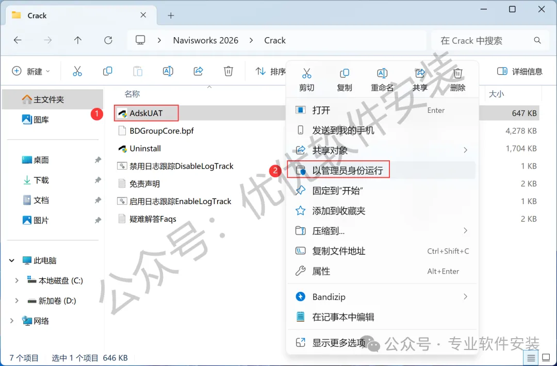Image resolution: width=557 pixels, height=366 pixels.
Task: Open the 新建 dropdown menu
Action: [x=31, y=71]
